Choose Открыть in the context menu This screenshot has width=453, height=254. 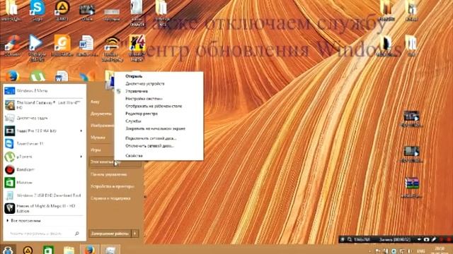click(159, 76)
